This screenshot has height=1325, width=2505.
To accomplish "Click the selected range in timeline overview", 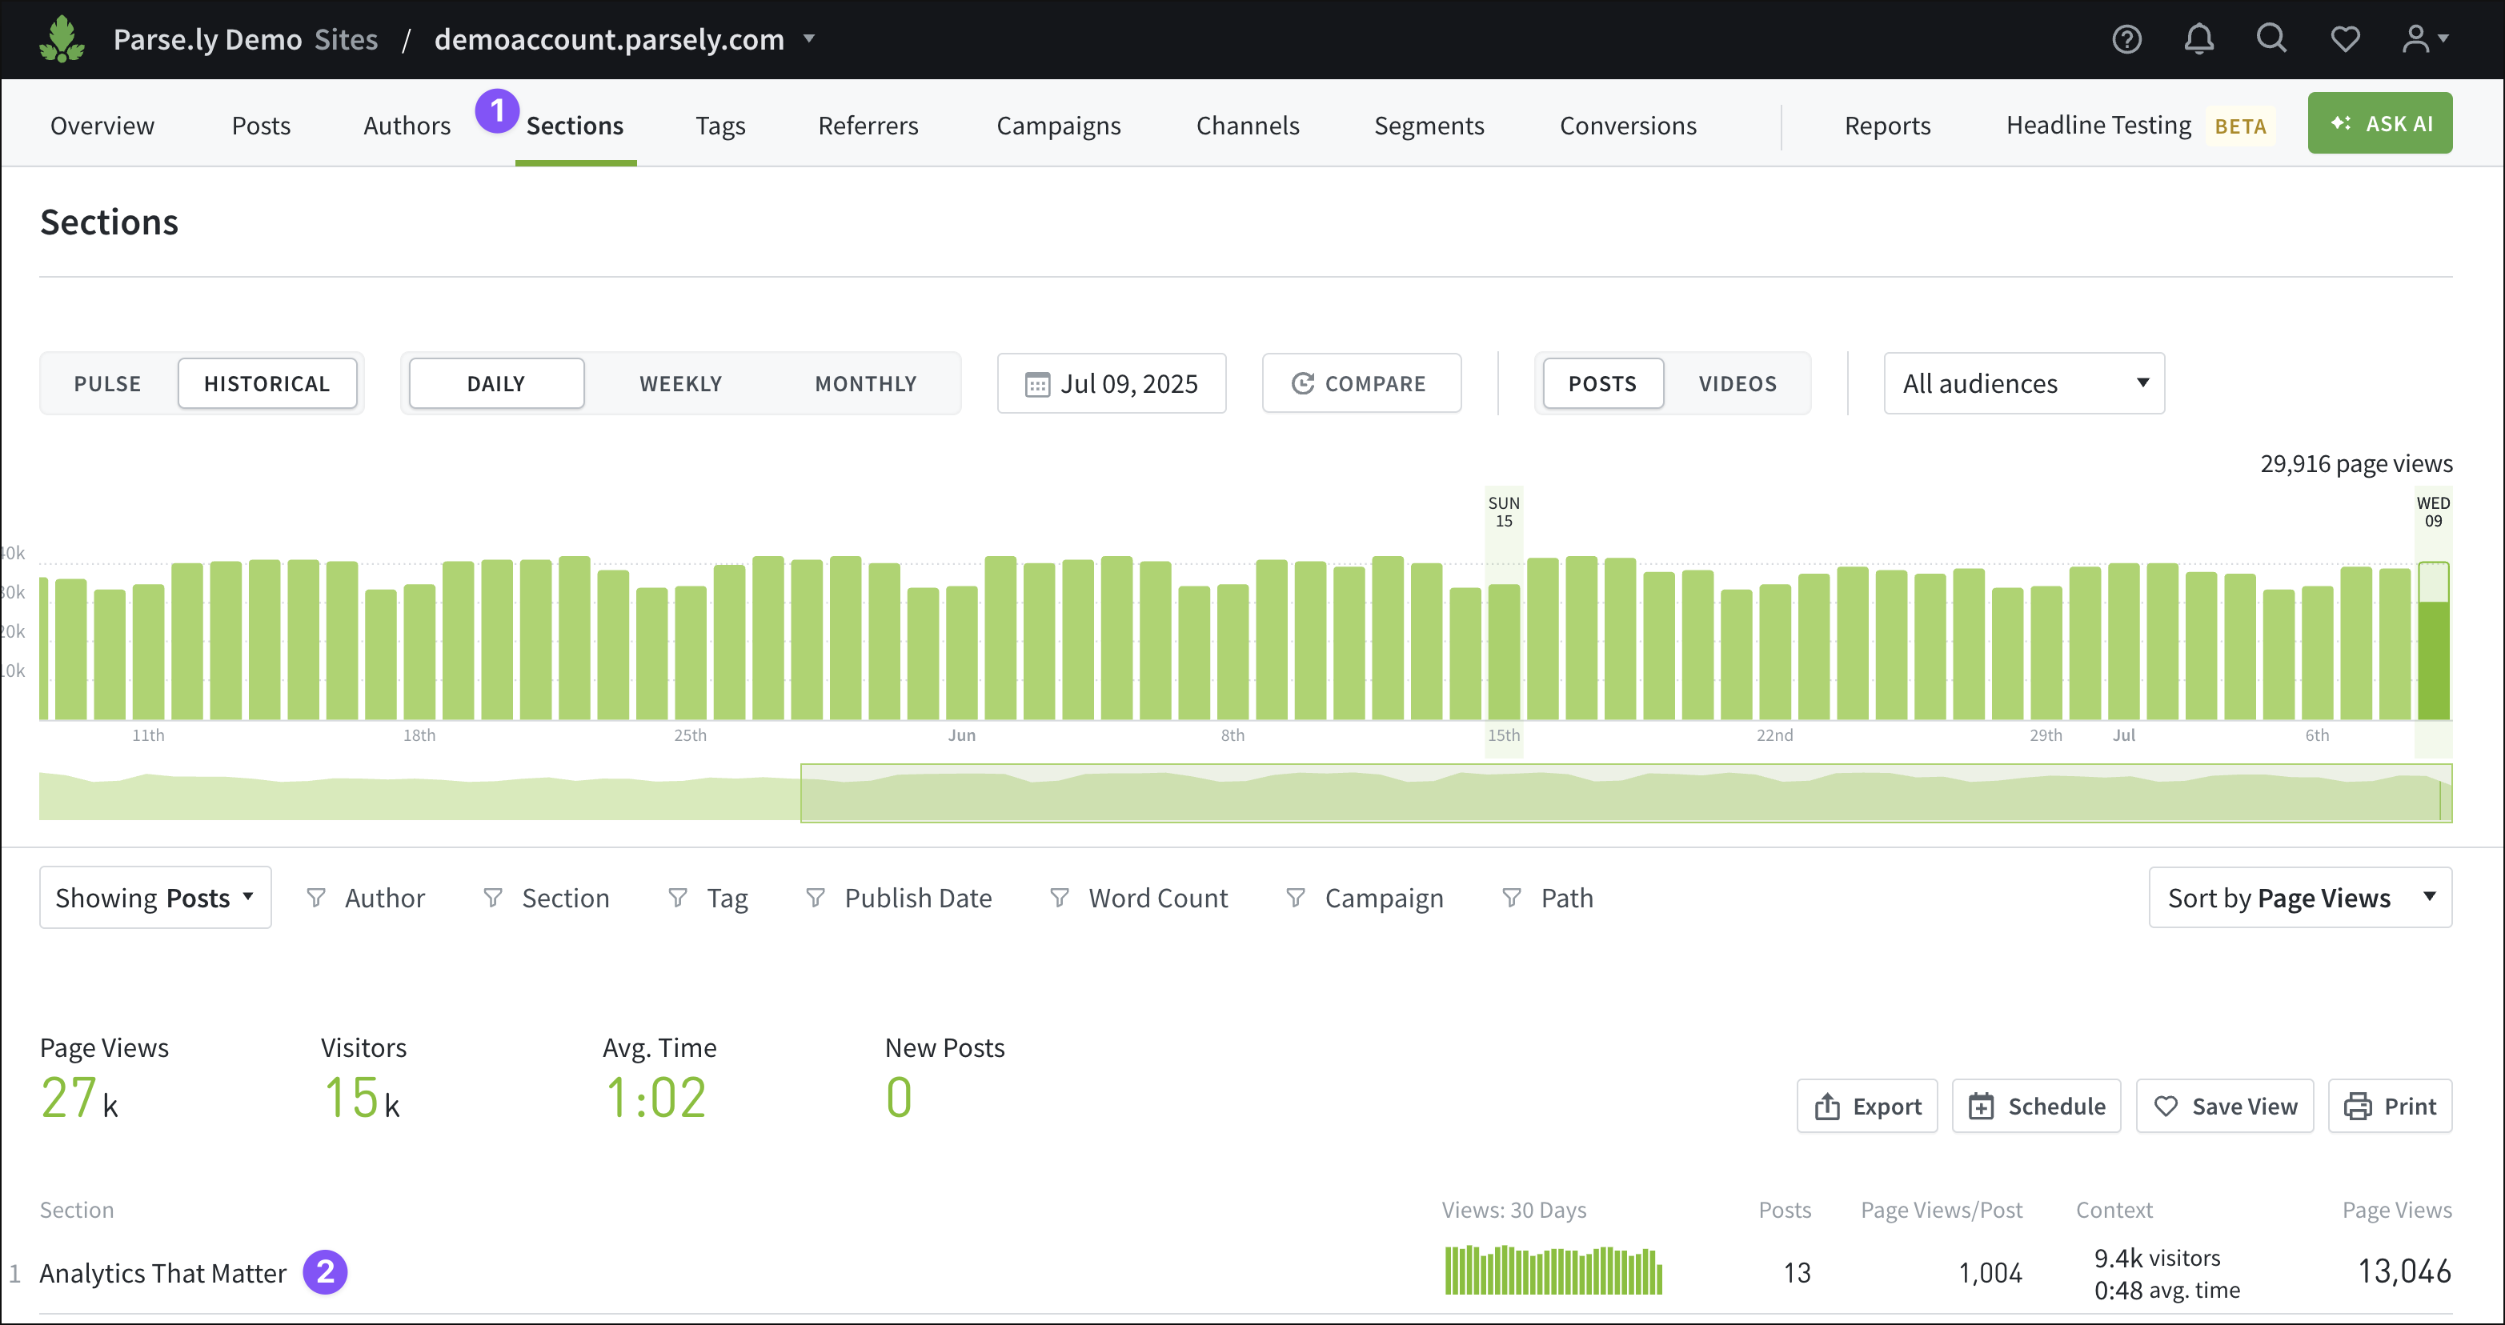I will click(1626, 793).
